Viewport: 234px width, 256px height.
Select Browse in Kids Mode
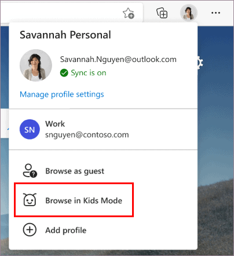74,200
